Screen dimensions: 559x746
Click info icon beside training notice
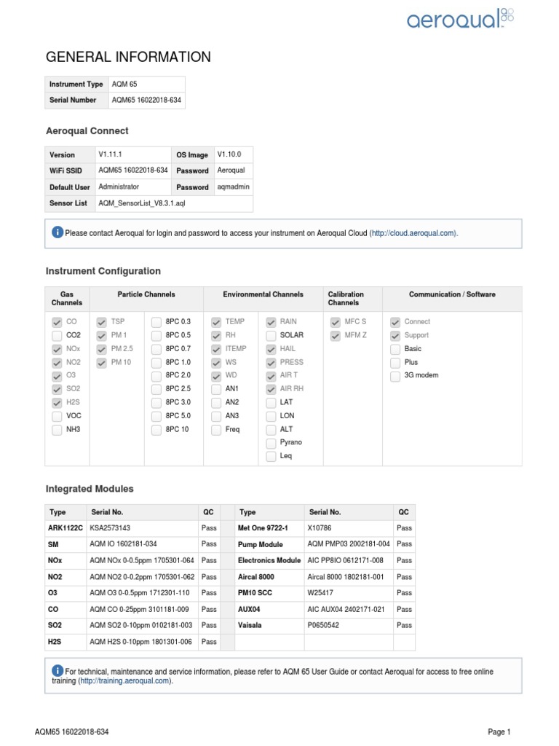57,670
